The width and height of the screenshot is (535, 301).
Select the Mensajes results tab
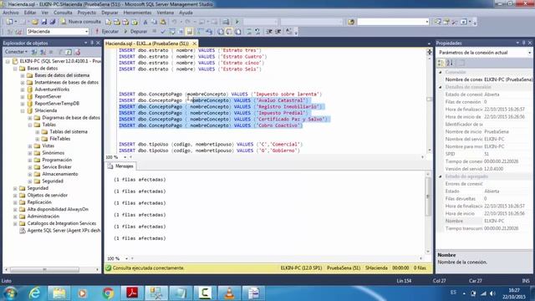(x=120, y=166)
